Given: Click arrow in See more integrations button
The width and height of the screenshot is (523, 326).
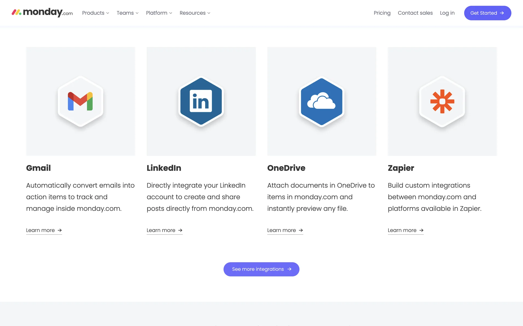Looking at the screenshot, I should 289,269.
